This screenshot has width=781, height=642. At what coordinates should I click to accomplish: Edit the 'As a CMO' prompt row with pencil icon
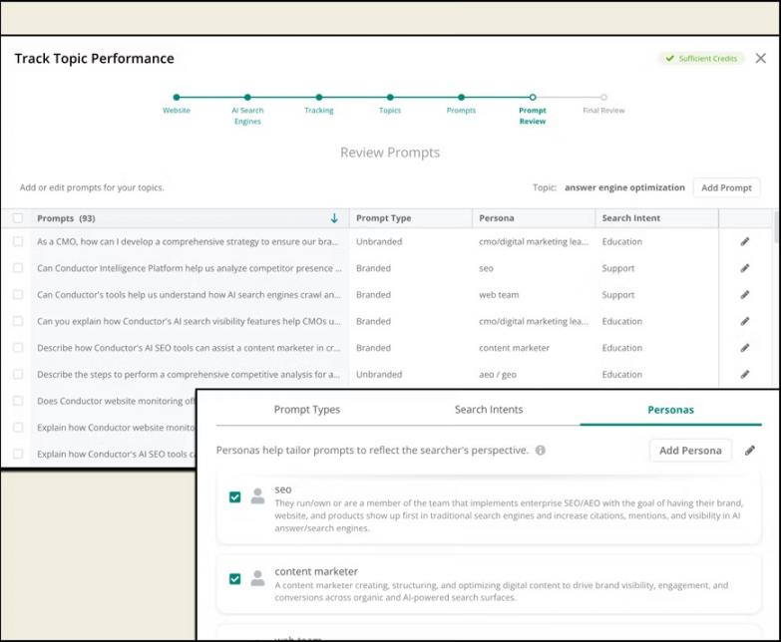click(745, 241)
